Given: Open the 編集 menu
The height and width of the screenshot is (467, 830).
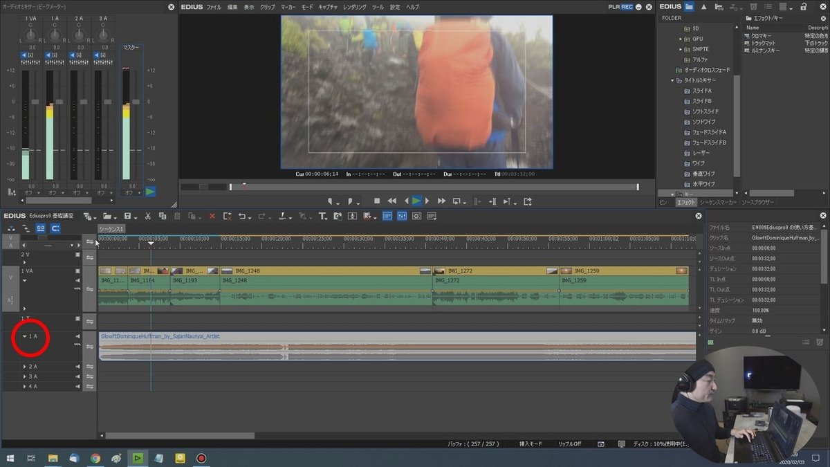Looking at the screenshot, I should click(x=232, y=6).
